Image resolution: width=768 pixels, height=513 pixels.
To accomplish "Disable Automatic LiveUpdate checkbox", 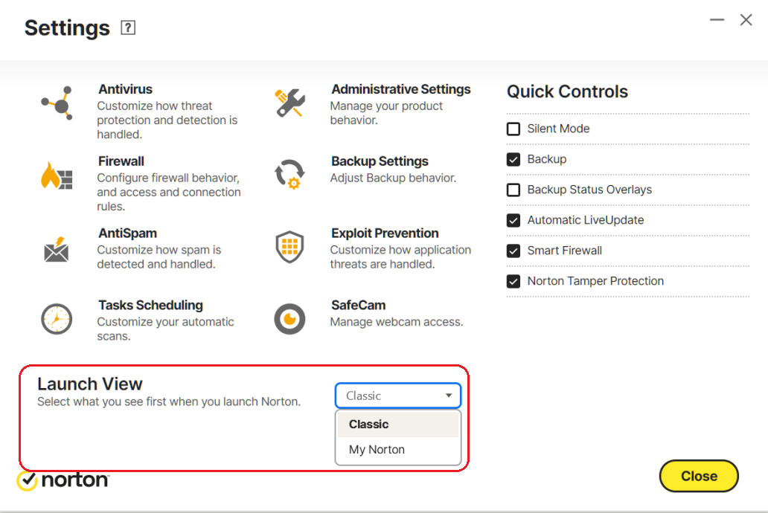I will click(513, 220).
